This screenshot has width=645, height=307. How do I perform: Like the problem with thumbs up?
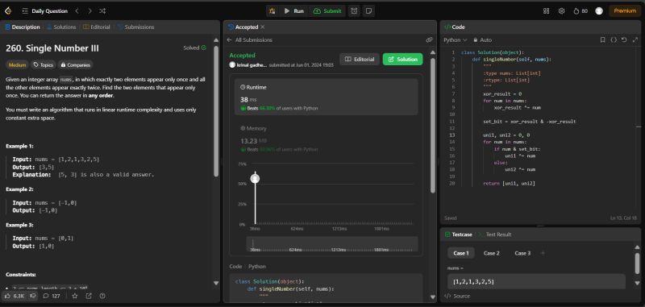15,296
